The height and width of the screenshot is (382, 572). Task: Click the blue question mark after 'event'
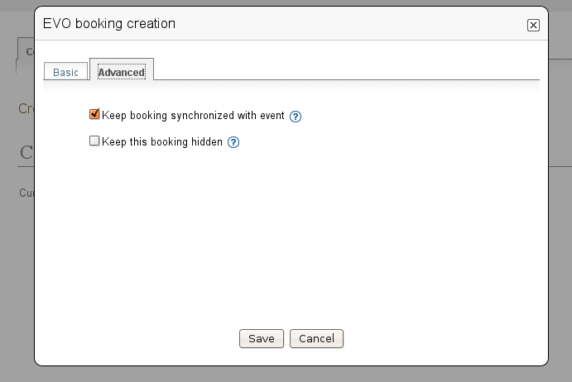tap(296, 117)
